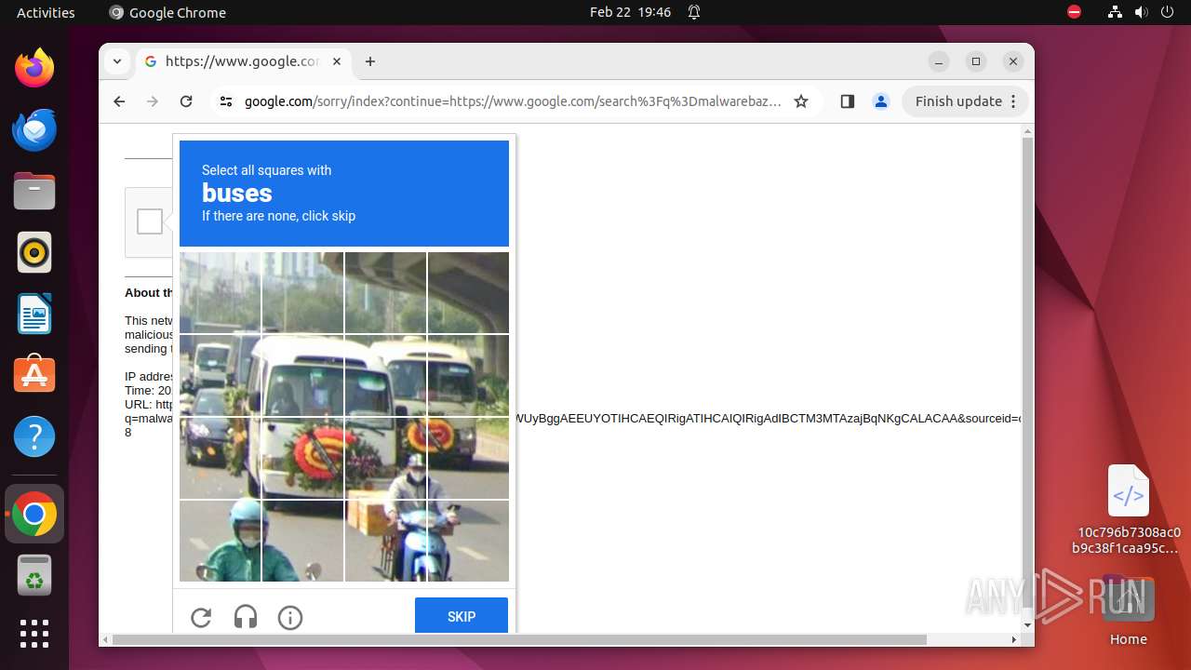Open the volume indicator in top bar
The image size is (1191, 670).
[x=1141, y=12]
